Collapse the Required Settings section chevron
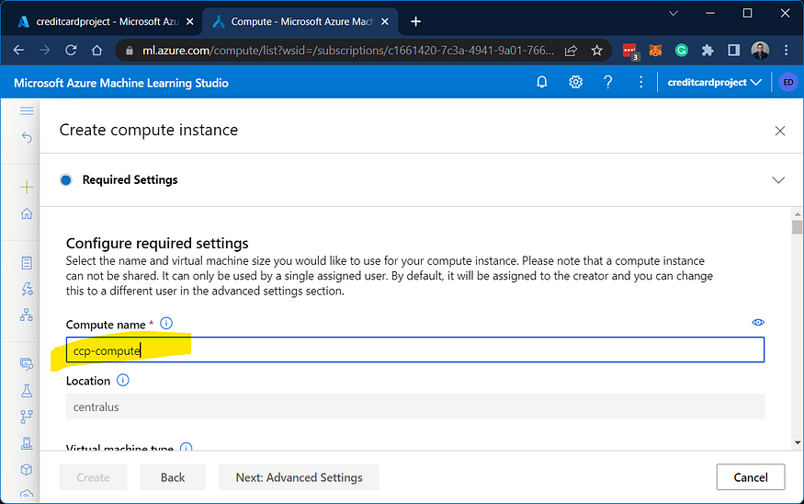Viewport: 804px width, 504px height. pyautogui.click(x=778, y=180)
